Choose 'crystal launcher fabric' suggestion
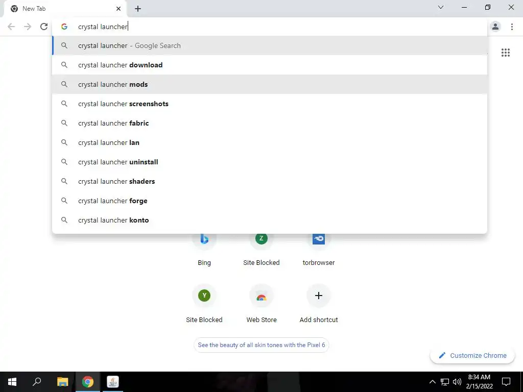Image resolution: width=523 pixels, height=392 pixels. point(270,123)
